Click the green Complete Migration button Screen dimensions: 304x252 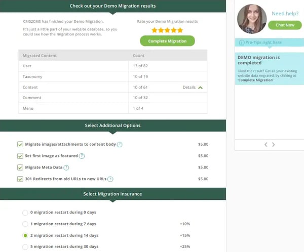point(167,41)
